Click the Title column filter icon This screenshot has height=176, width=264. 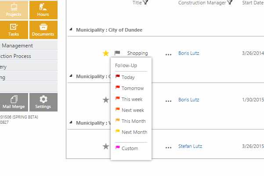145,3
